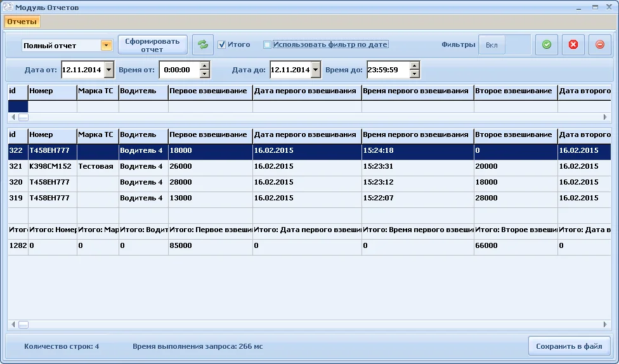Click the red minus filter button
The height and width of the screenshot is (364, 619).
tap(600, 45)
